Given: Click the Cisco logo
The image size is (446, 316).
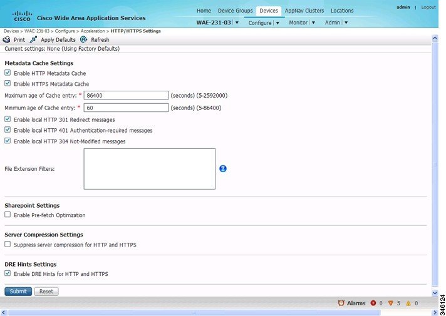Looking at the screenshot, I should (22, 16).
